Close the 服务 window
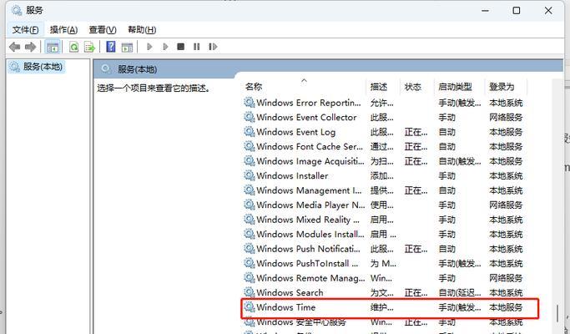Screen dimensions: 570x334 548,11
